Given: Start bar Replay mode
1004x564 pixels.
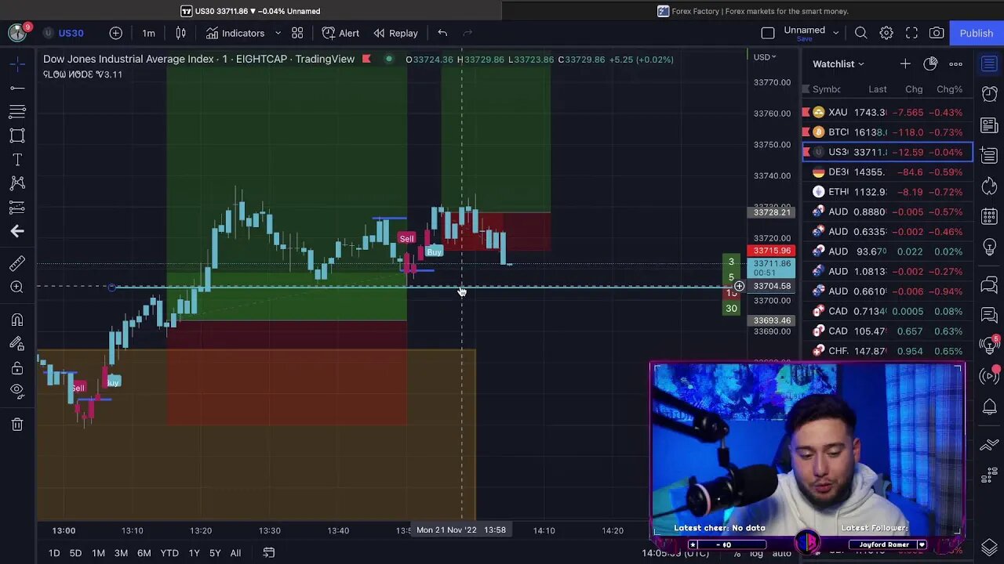Looking at the screenshot, I should click(x=395, y=33).
